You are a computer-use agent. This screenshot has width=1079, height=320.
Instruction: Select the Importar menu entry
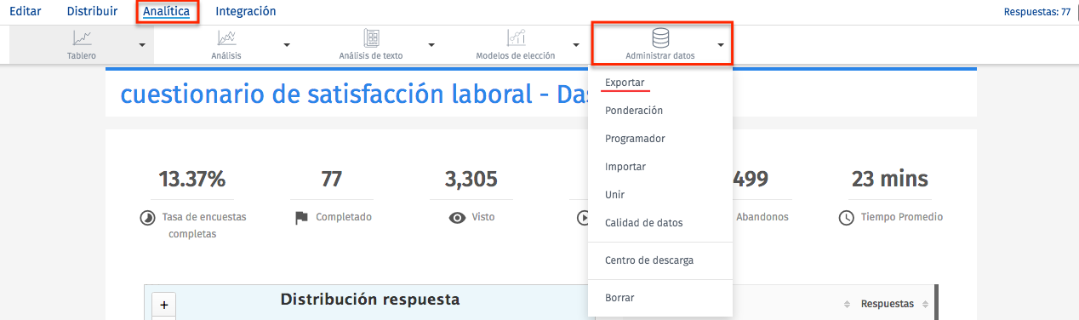[625, 167]
